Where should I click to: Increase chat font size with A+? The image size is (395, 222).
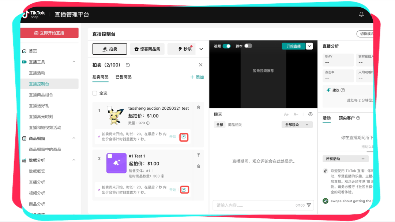286,114
